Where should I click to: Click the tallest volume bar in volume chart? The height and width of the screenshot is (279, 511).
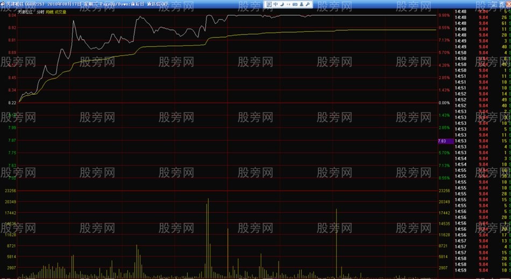[208, 238]
